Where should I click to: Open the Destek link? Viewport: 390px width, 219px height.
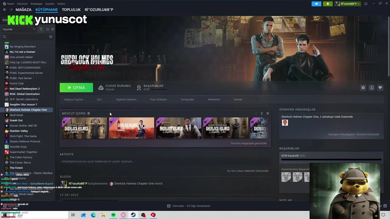coord(238,99)
